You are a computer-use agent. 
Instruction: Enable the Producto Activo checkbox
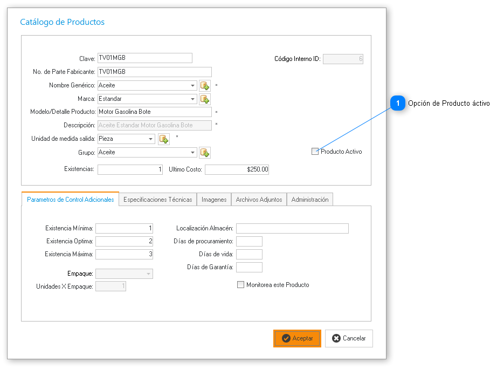tap(315, 152)
